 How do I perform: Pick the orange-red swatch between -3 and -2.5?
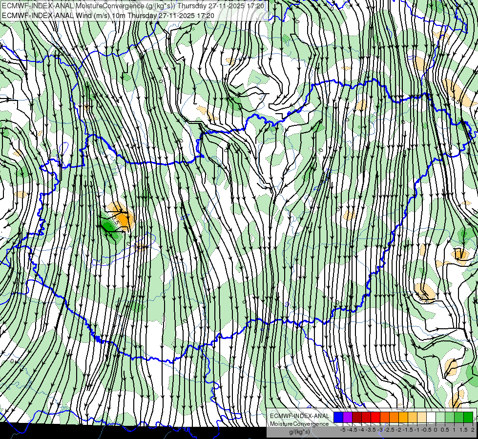click(385, 417)
